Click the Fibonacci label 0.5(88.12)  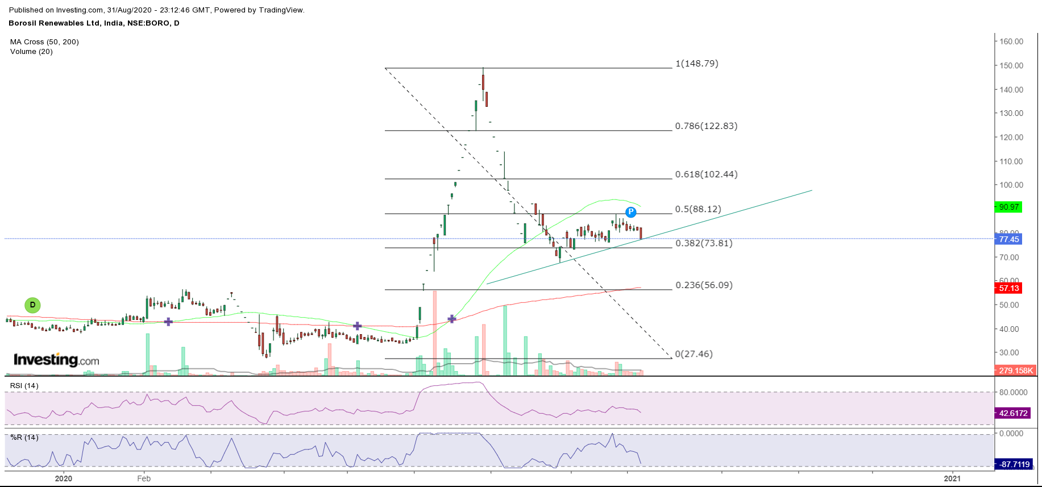pos(698,209)
